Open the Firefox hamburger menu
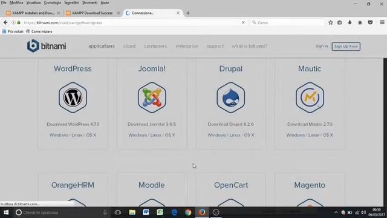This screenshot has width=387, height=218. tap(382, 22)
